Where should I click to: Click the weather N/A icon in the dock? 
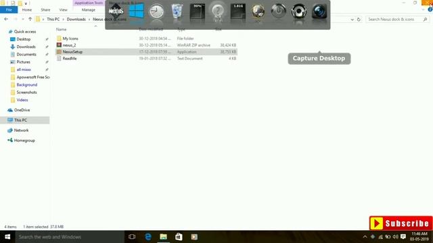click(x=218, y=11)
